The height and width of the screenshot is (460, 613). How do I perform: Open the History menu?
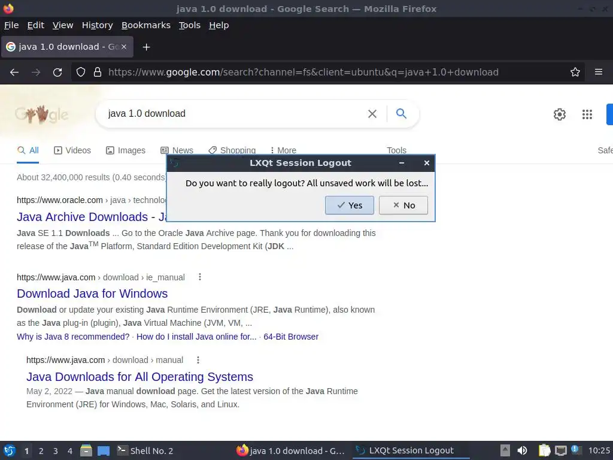click(x=98, y=25)
